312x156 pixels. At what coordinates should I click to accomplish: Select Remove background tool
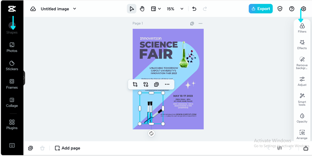coord(302,63)
